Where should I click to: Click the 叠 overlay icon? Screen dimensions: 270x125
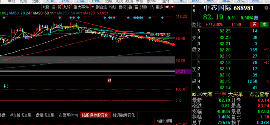coord(130,7)
